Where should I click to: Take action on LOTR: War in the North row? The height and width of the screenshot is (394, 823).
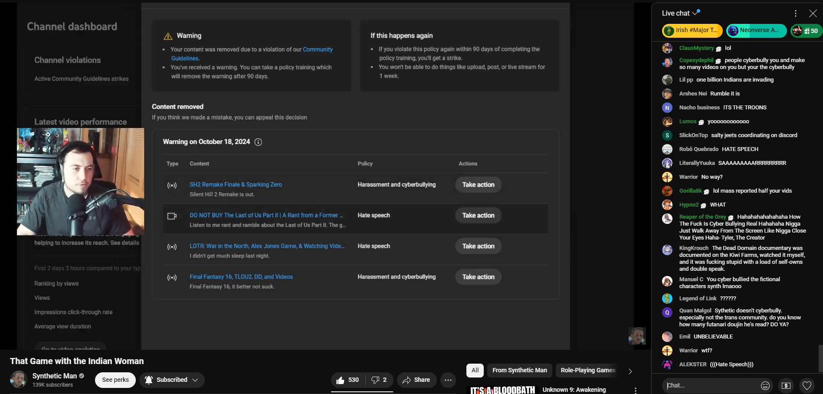tap(478, 246)
